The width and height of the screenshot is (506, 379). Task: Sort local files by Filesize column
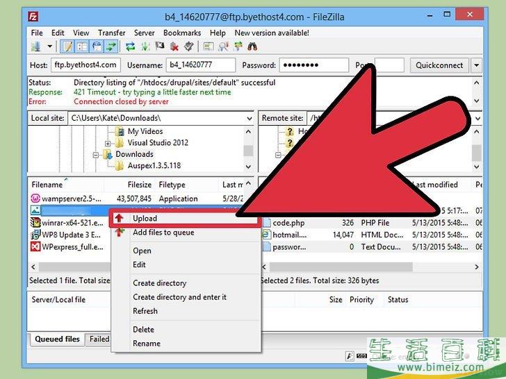click(129, 185)
